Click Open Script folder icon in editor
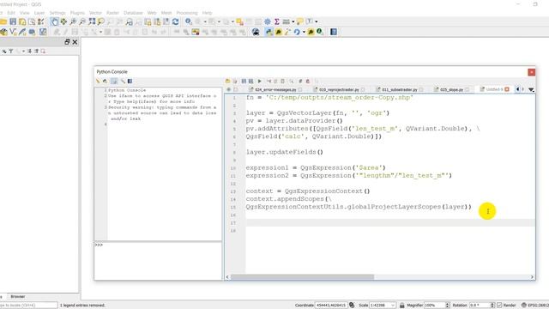Viewport: 549px width, 309px height. point(227,82)
